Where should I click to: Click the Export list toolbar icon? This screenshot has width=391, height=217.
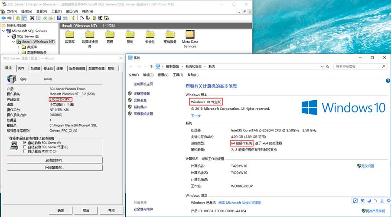coord(51,18)
